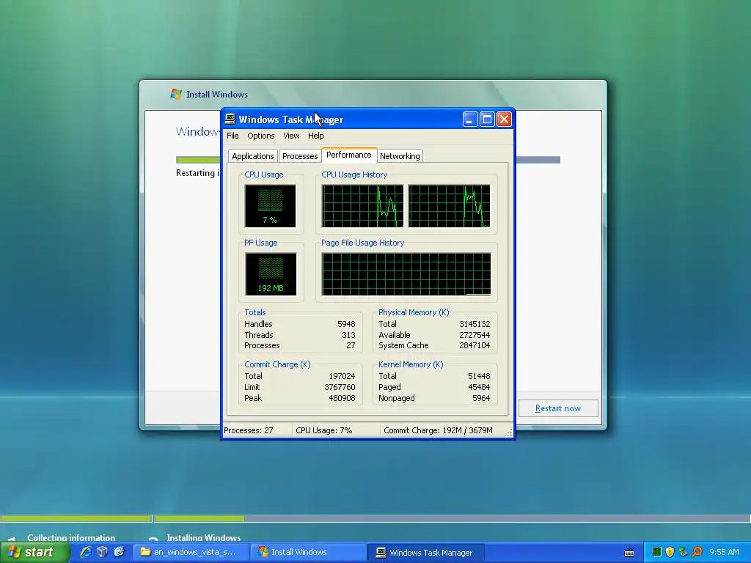
Task: Click the 3D box Quick Launch icon
Action: click(102, 552)
